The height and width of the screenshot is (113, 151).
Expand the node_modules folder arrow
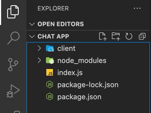39,60
